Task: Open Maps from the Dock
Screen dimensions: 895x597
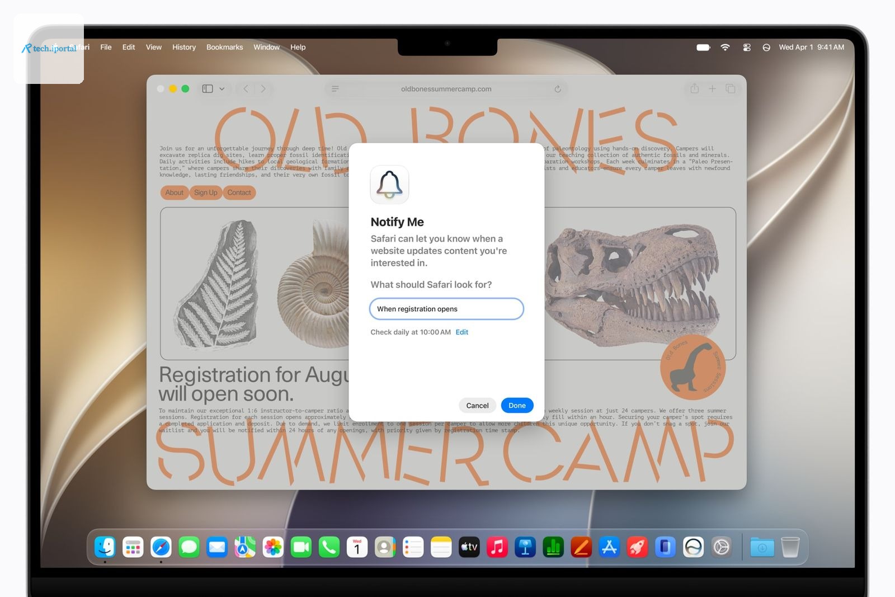Action: pos(245,547)
